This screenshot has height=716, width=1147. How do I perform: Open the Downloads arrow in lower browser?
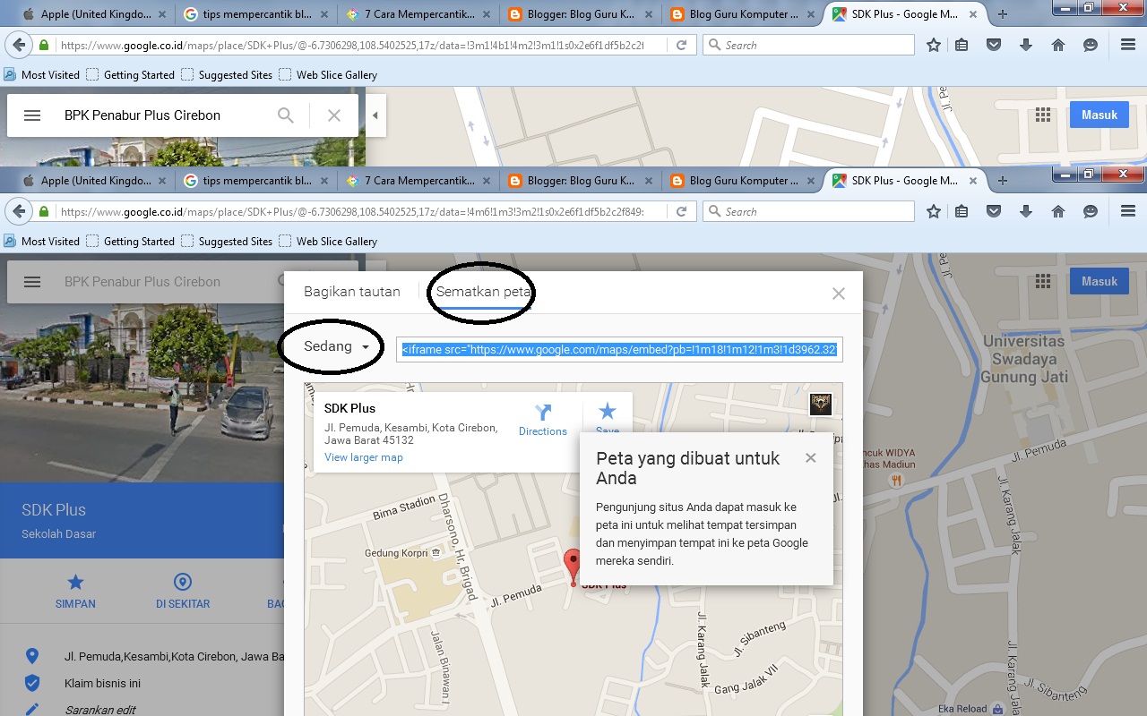[1026, 211]
